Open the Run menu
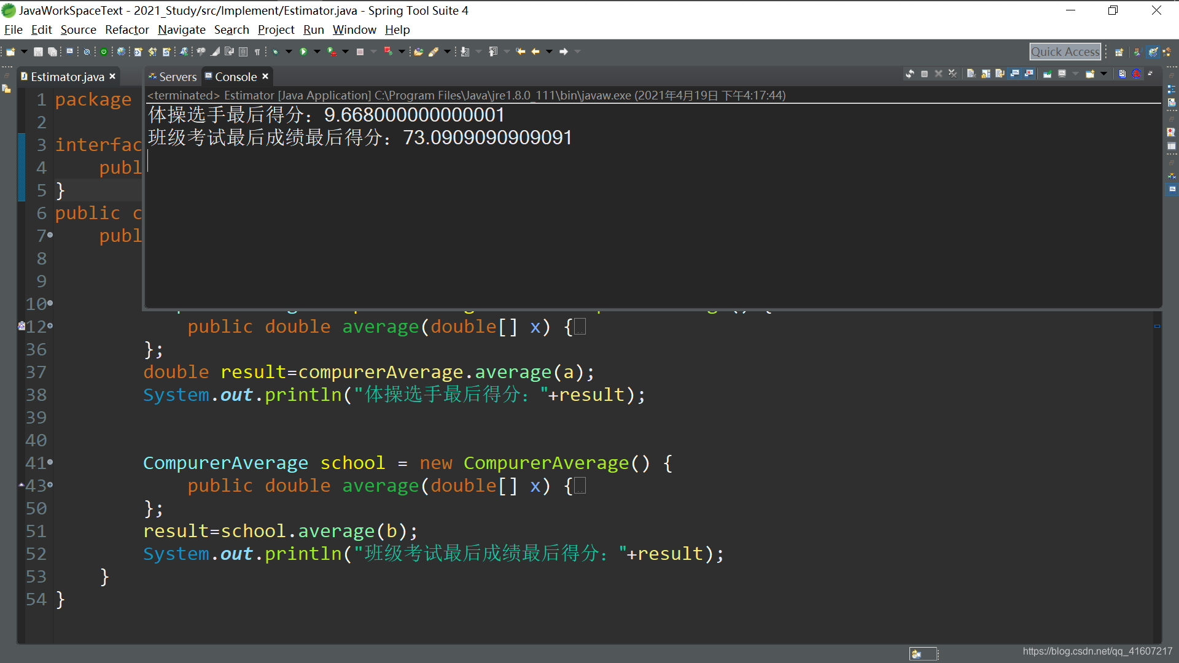The height and width of the screenshot is (663, 1179). [x=313, y=29]
